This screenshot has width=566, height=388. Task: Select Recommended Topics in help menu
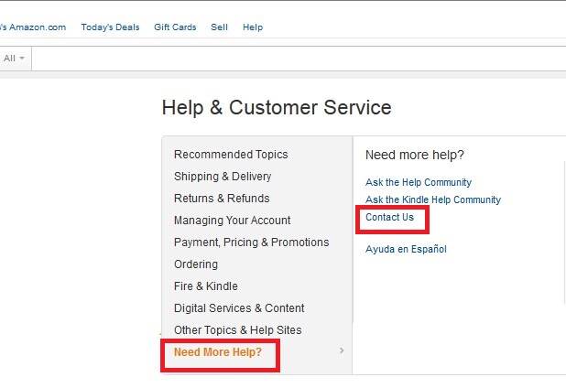[x=231, y=155]
